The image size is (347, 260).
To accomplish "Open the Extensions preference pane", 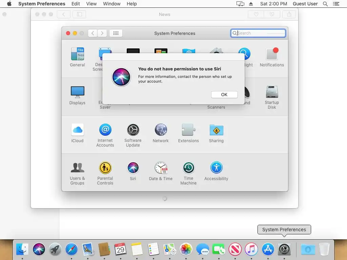I will point(188,133).
